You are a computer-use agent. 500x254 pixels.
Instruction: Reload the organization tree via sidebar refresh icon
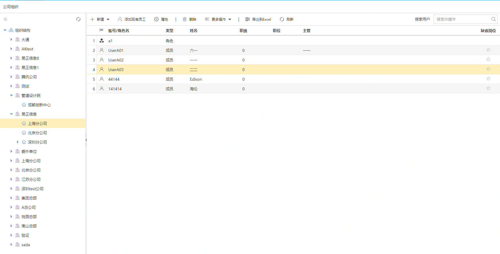pyautogui.click(x=78, y=19)
